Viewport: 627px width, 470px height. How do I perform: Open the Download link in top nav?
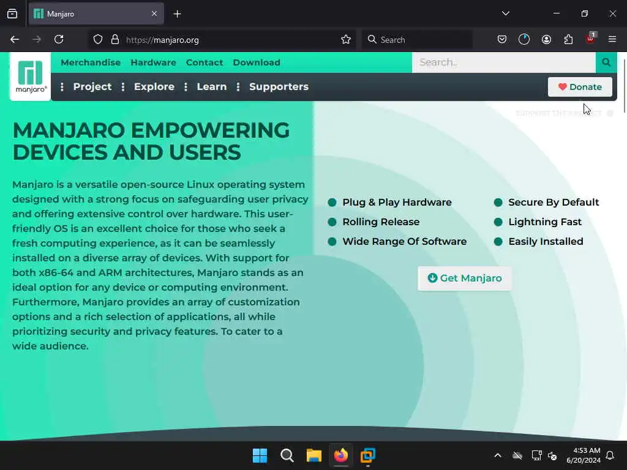click(x=257, y=62)
